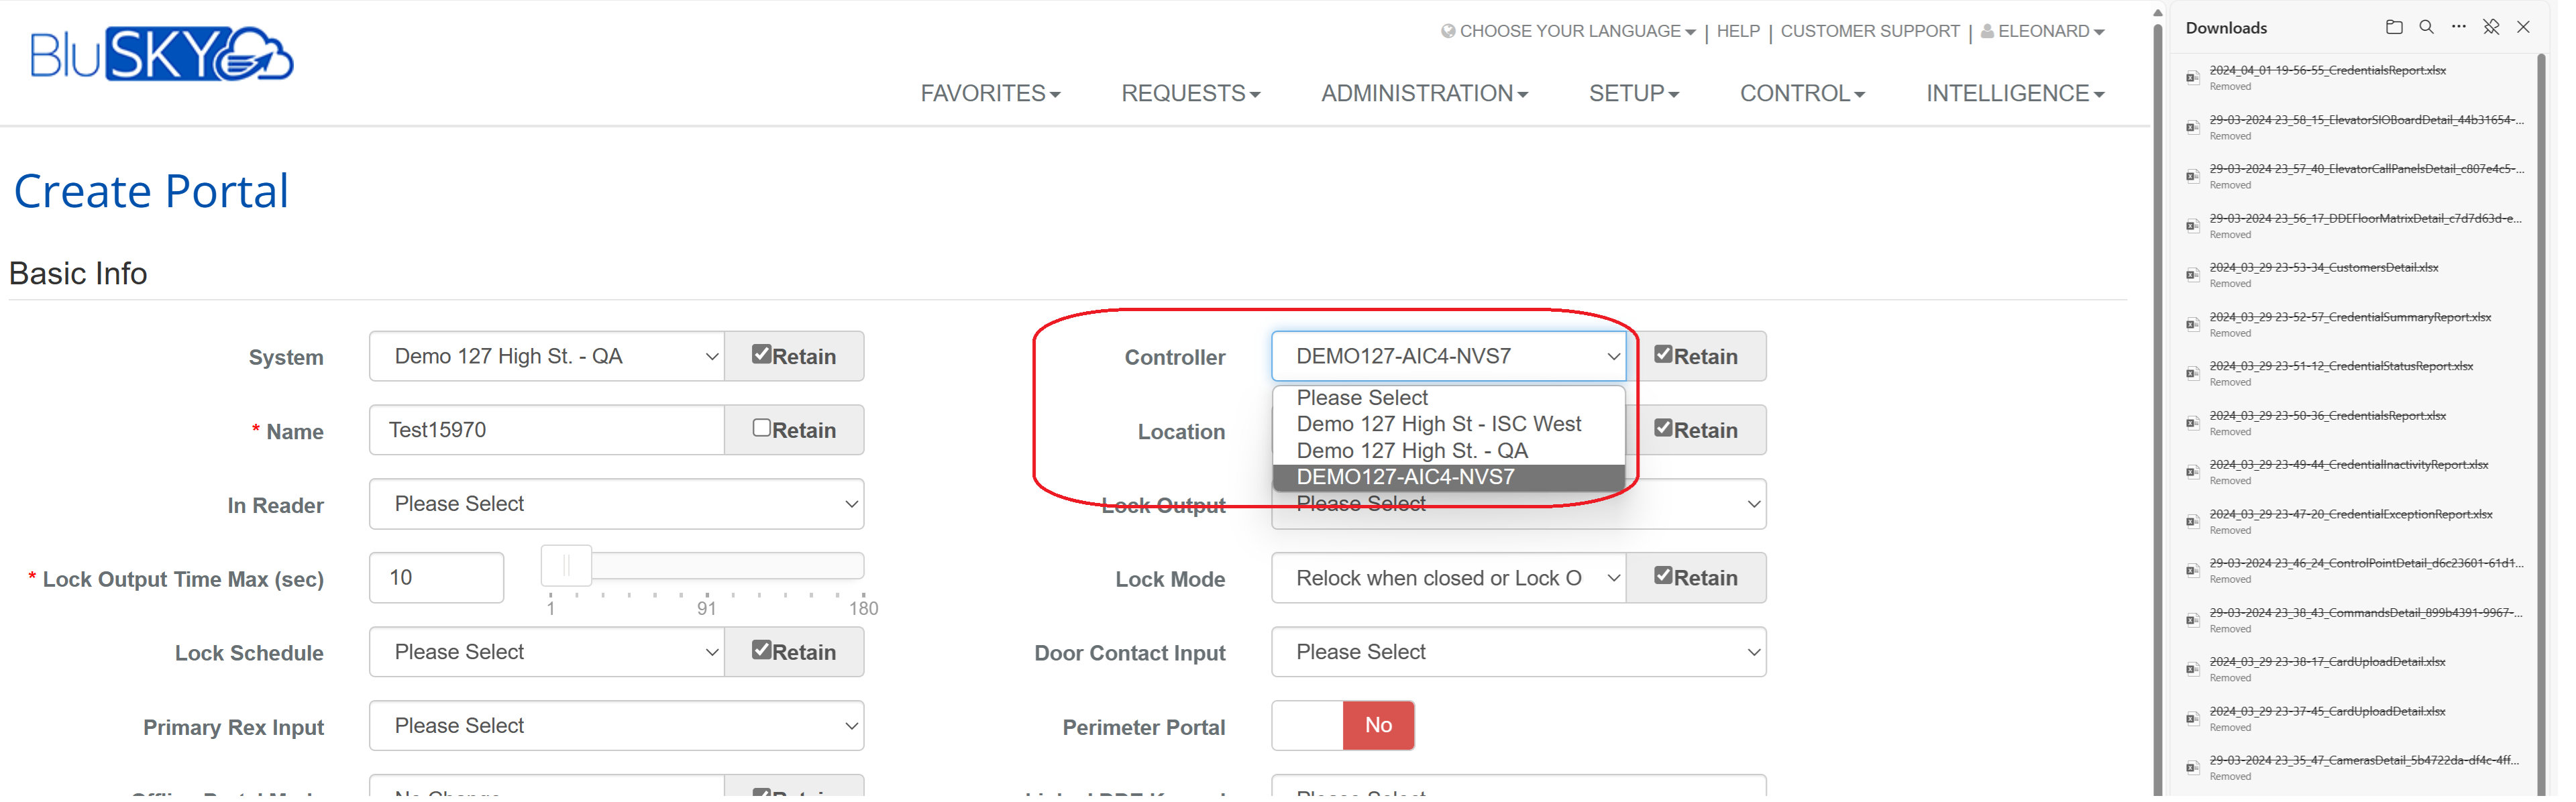Viewport: 2576px width, 802px height.
Task: Open the Lock Mode dropdown
Action: click(1448, 577)
